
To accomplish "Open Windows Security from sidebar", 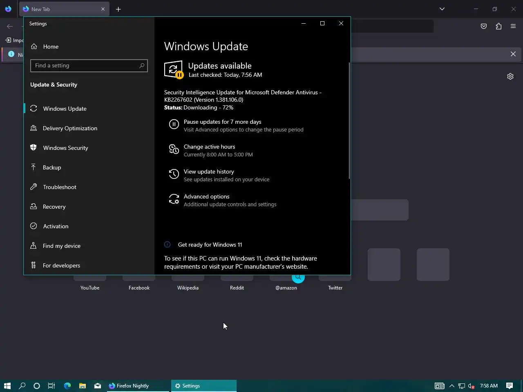I will [x=89, y=148].
